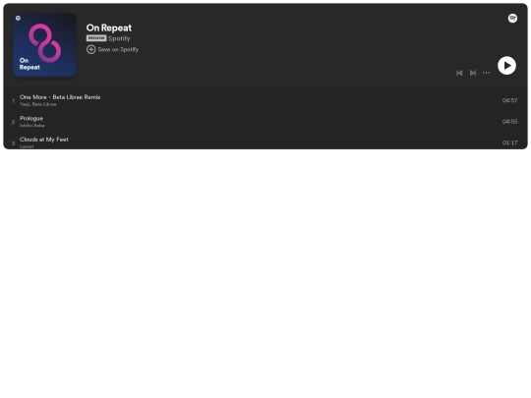Open the three-dot more options menu

coord(486,73)
